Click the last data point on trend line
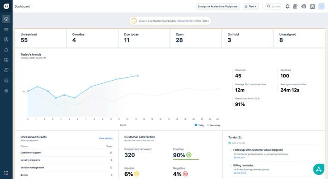The height and width of the screenshot is (179, 328). coord(138,76)
